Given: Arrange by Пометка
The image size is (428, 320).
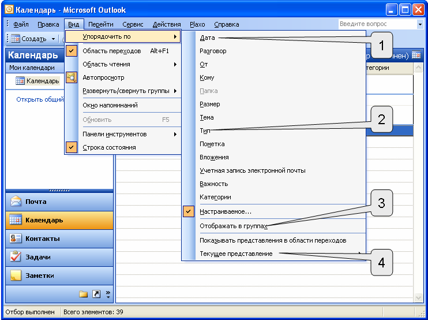Looking at the screenshot, I should pyautogui.click(x=212, y=144).
